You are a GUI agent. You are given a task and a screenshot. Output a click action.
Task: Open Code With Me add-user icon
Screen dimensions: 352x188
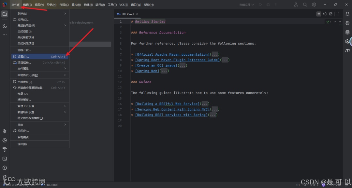click(x=296, y=5)
